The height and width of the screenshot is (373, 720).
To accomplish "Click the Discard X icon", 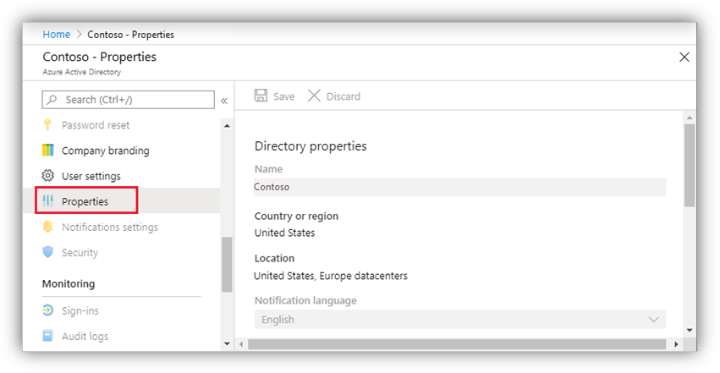I will (314, 96).
